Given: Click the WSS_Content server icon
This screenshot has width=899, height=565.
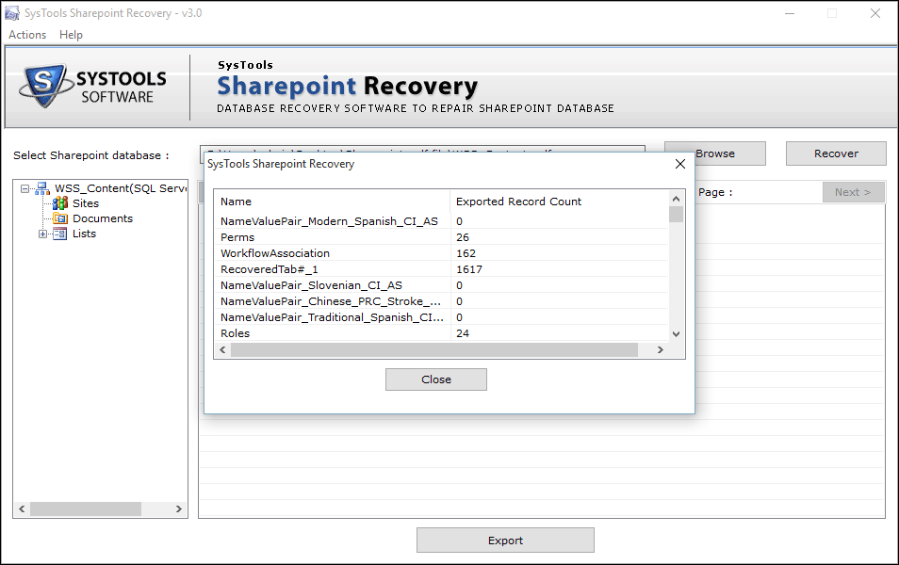Looking at the screenshot, I should click(42, 188).
